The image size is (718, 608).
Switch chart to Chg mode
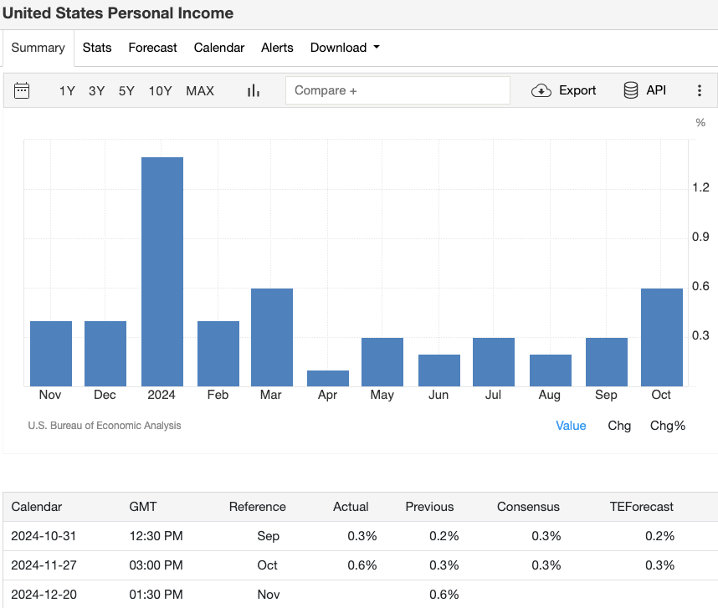coord(619,426)
